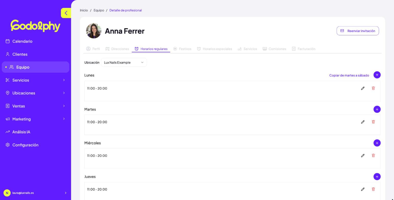Add a time slot to Lunes
The height and width of the screenshot is (200, 394).
click(x=377, y=75)
